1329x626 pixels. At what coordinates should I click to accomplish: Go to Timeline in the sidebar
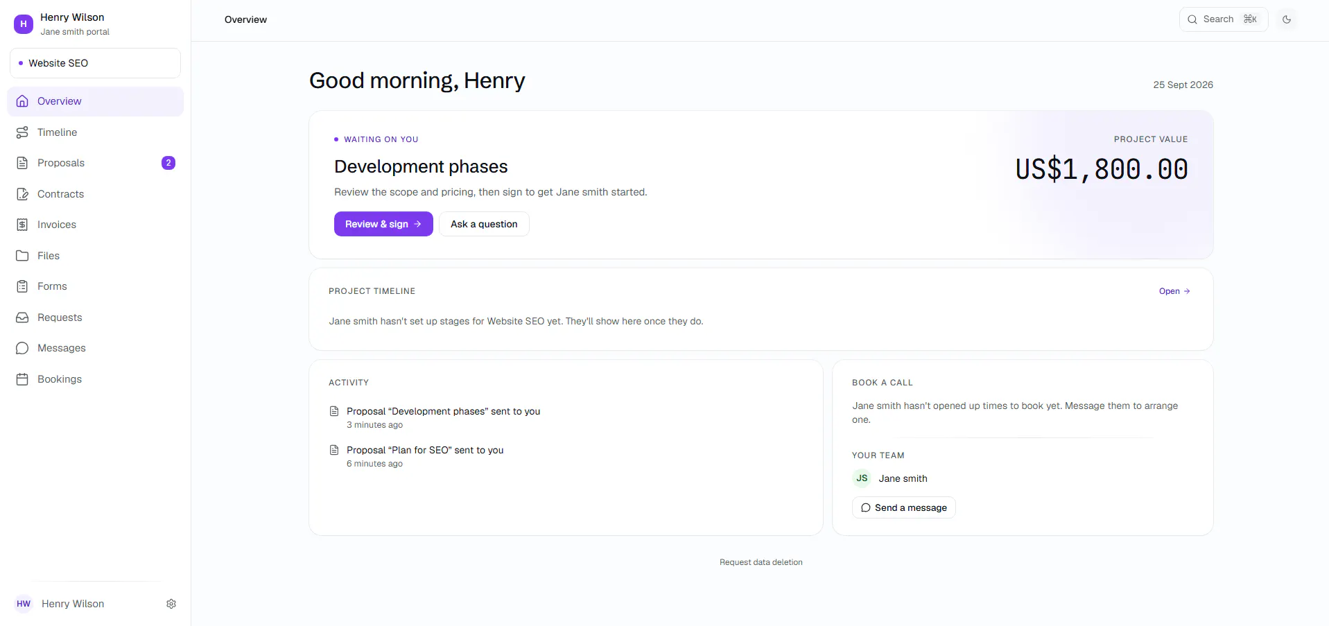point(95,132)
